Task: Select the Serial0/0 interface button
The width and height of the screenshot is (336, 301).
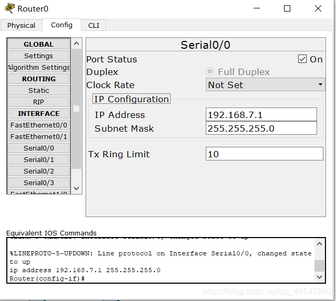Action: coord(39,148)
